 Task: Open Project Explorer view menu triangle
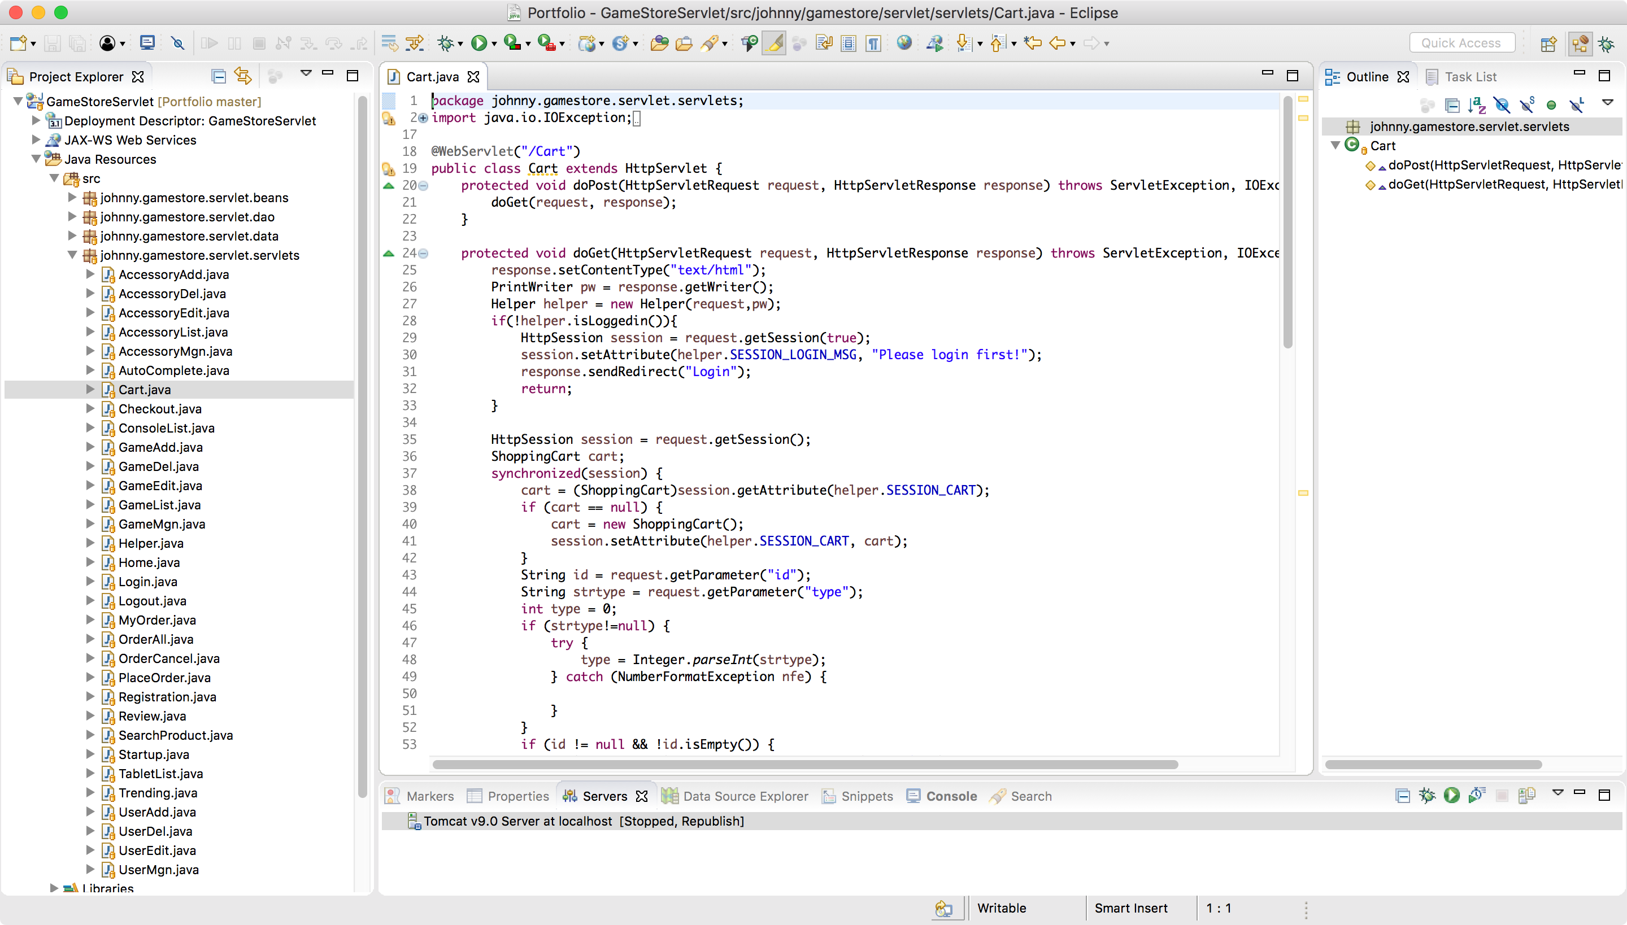pos(306,73)
